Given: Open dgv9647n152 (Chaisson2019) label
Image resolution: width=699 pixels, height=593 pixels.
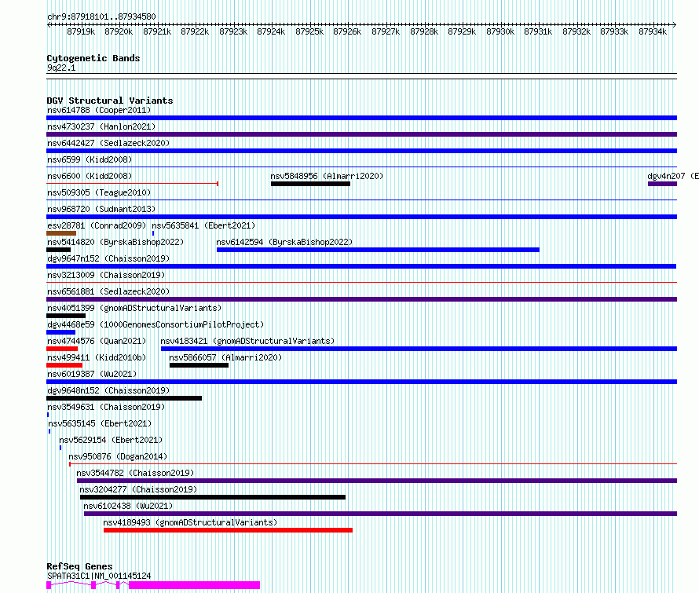Looking at the screenshot, I should [108, 258].
